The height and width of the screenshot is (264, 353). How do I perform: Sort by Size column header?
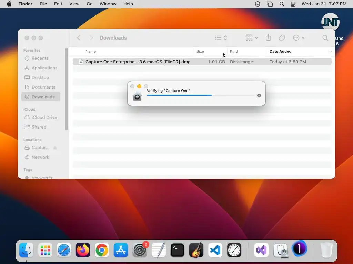[200, 51]
